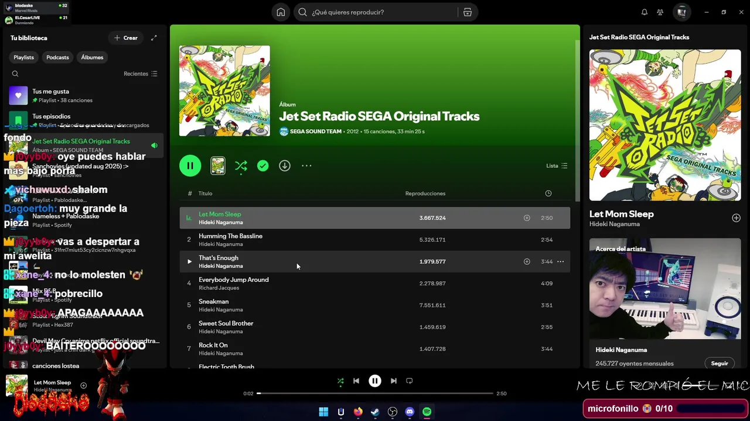The width and height of the screenshot is (750, 421).
Task: Open the Browse icon in search bar
Action: point(468,12)
